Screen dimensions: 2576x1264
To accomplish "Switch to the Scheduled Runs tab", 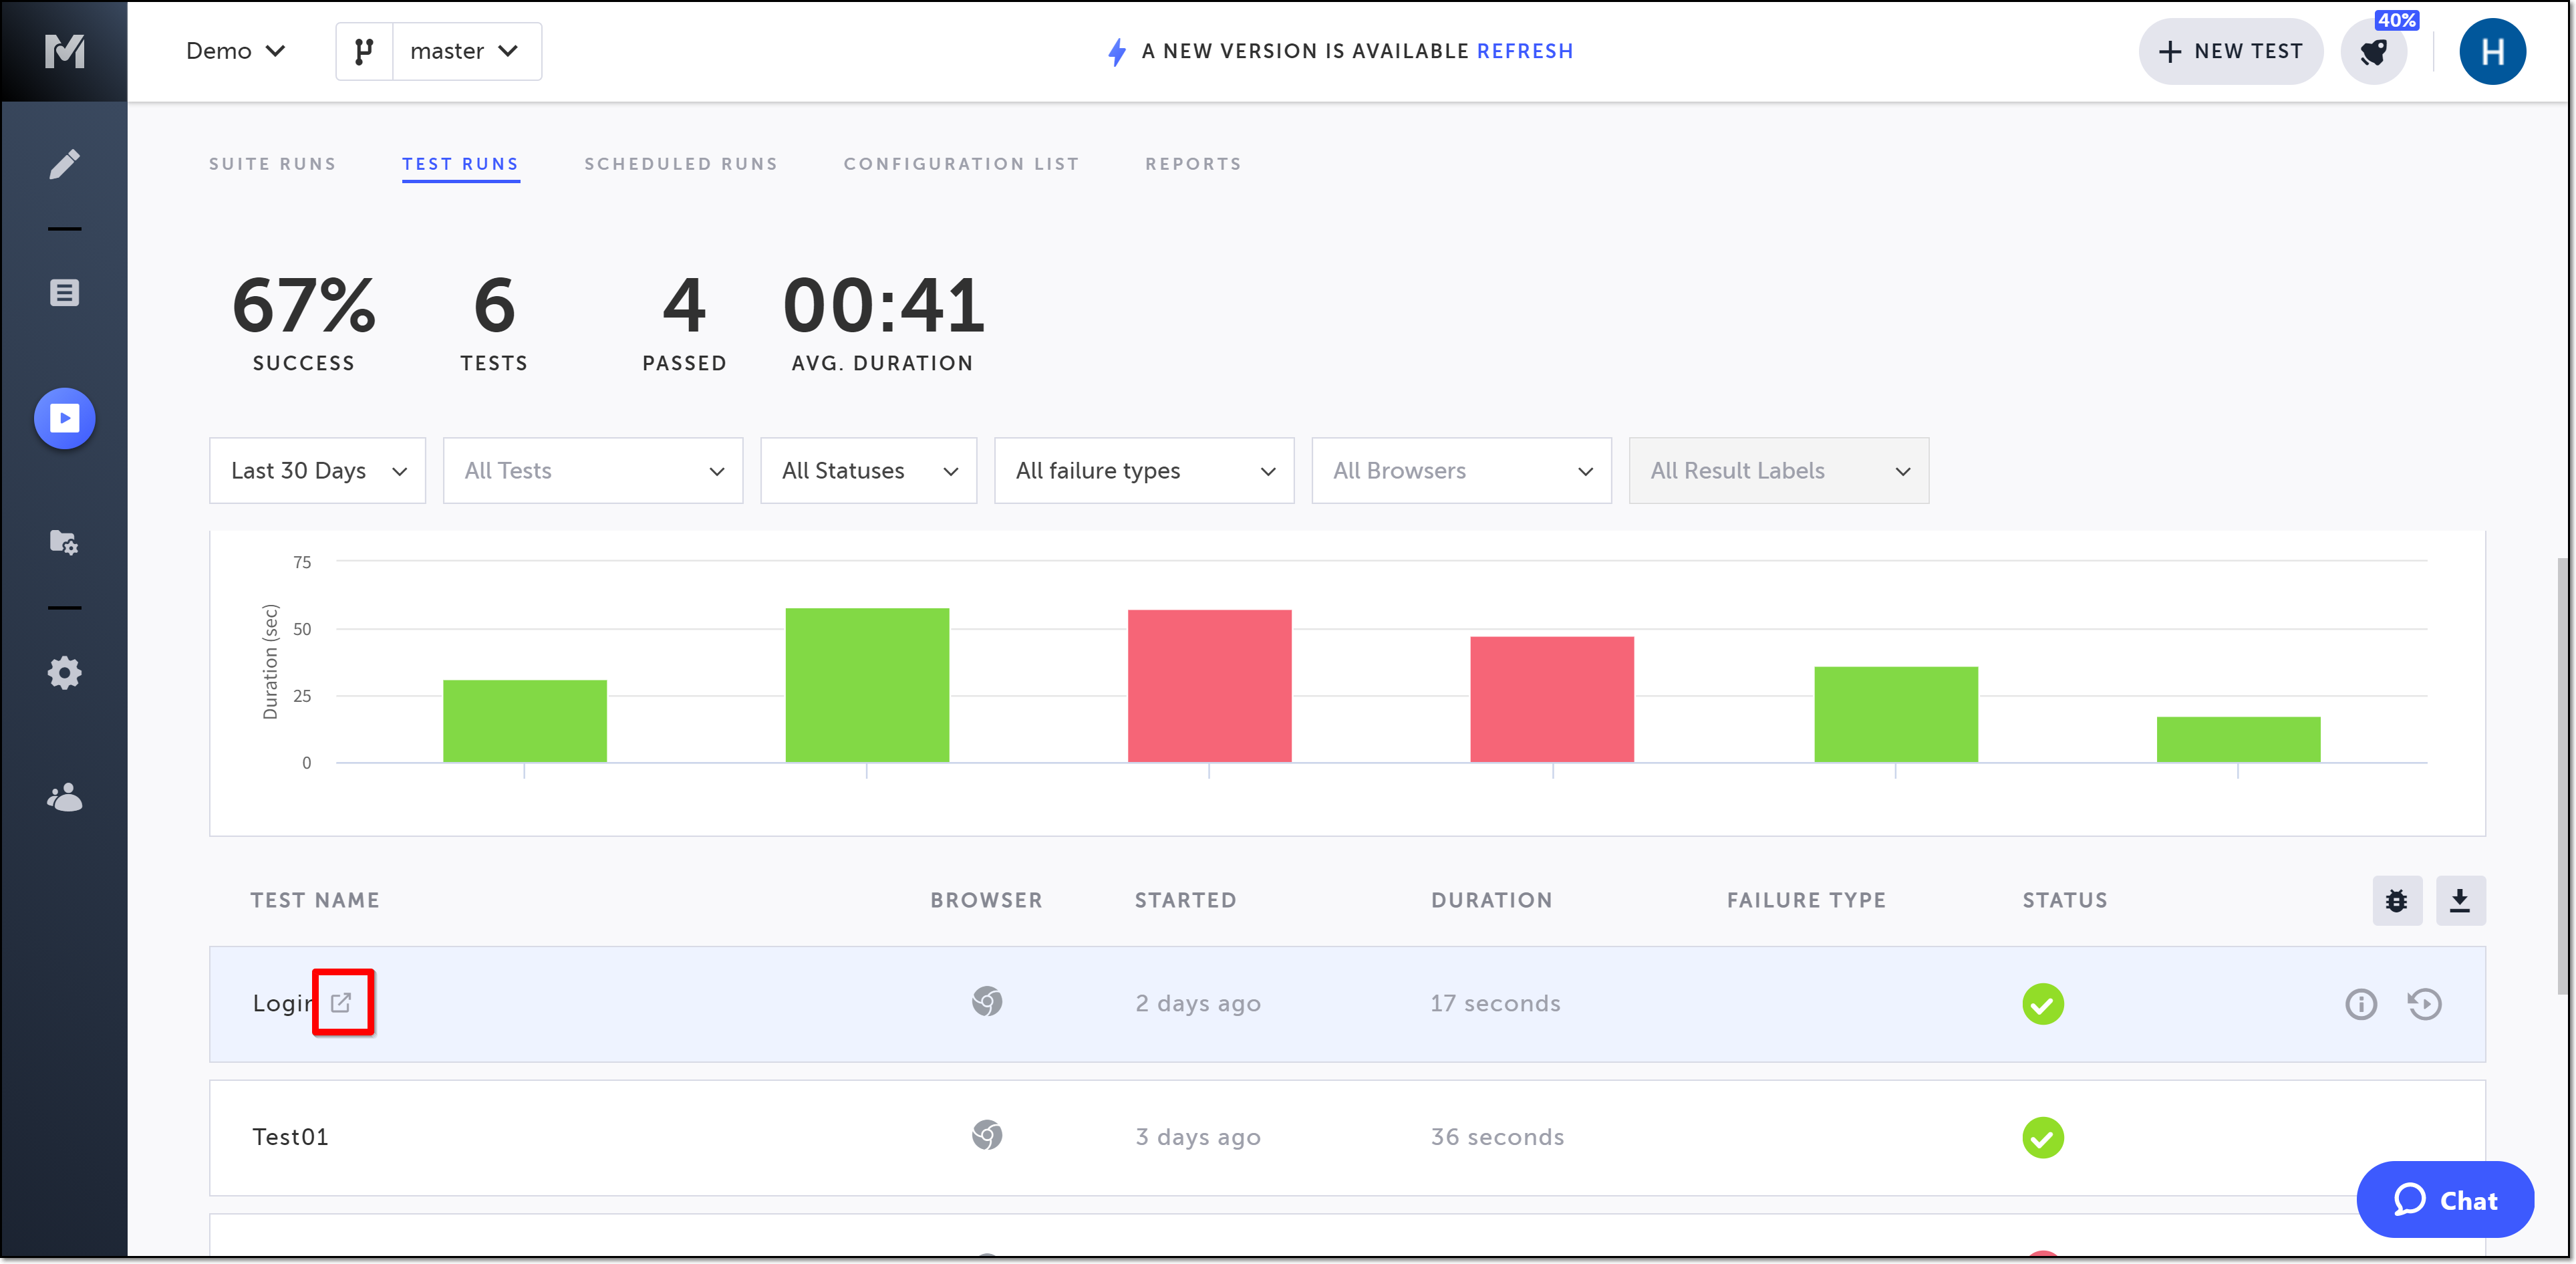I will click(680, 164).
